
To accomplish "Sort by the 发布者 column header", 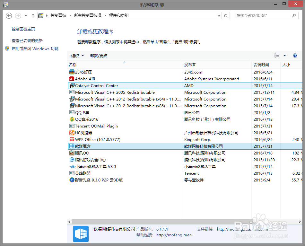I will 217,65.
